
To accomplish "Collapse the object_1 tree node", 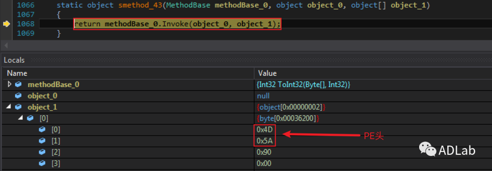I will 9,107.
